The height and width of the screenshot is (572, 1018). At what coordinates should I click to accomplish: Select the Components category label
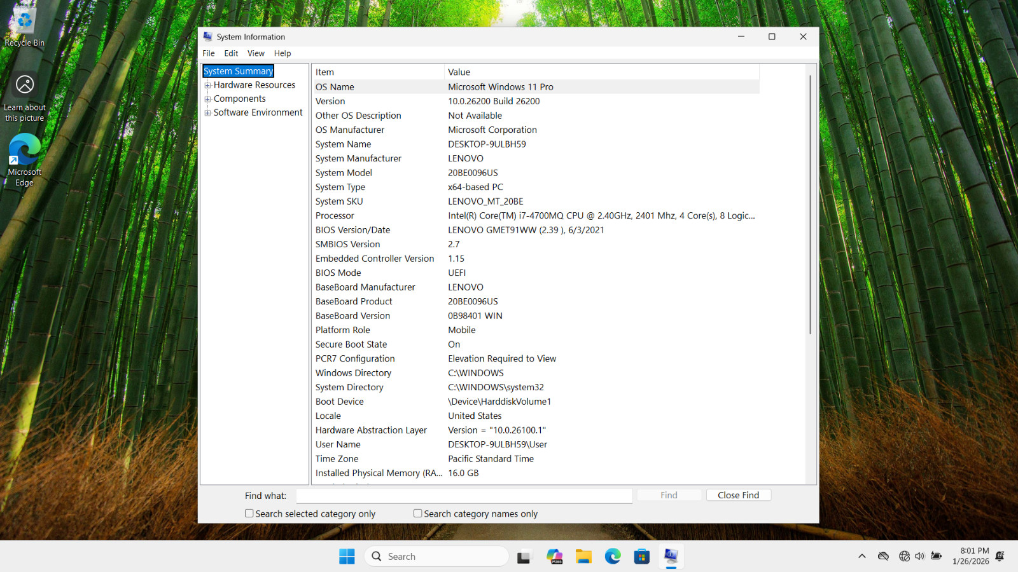(240, 99)
